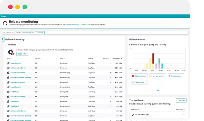Click release icon beside nodejsWeather demo-staging row
This screenshot has width=204, height=121.
(8, 87)
